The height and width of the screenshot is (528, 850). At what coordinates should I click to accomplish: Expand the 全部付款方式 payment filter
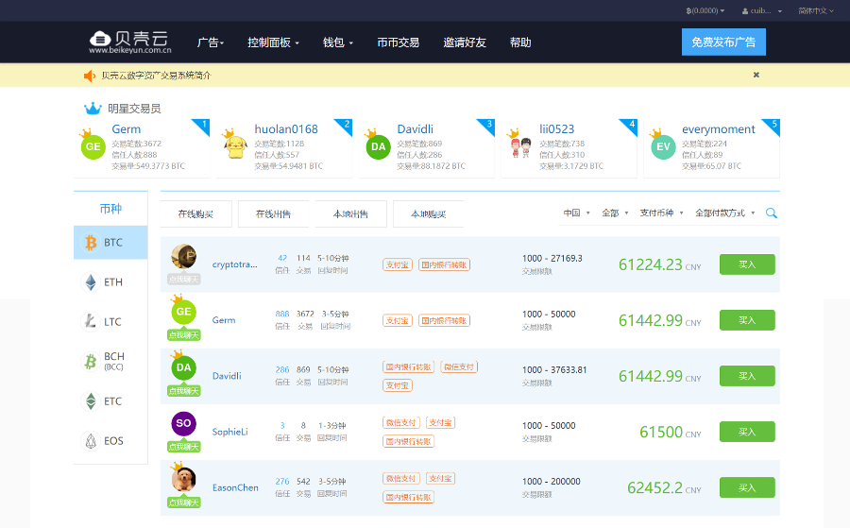pos(724,213)
